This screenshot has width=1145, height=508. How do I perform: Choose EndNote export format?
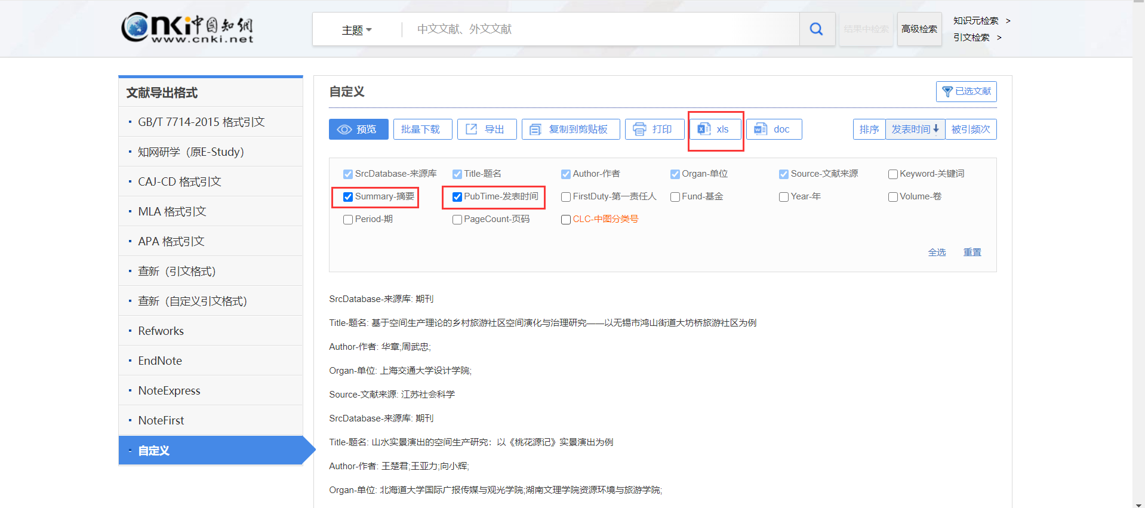[x=211, y=361]
